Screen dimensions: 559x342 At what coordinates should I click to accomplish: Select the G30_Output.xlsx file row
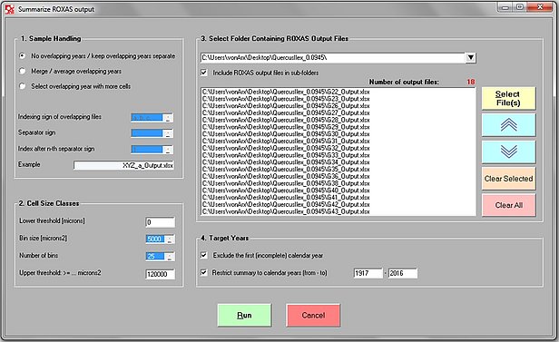pyautogui.click(x=286, y=134)
